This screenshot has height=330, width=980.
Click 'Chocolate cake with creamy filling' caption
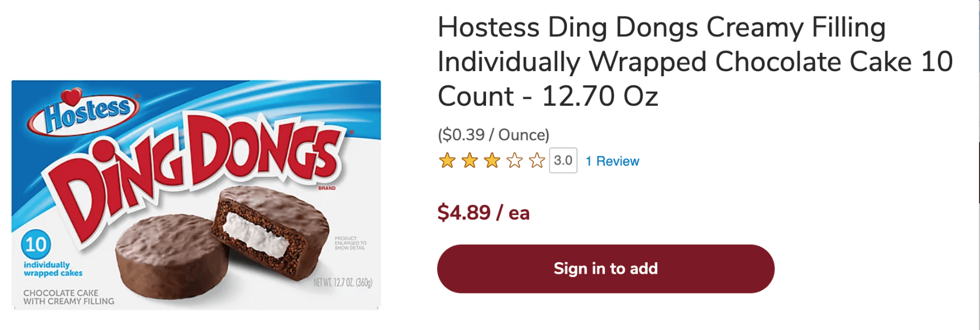[x=69, y=297]
